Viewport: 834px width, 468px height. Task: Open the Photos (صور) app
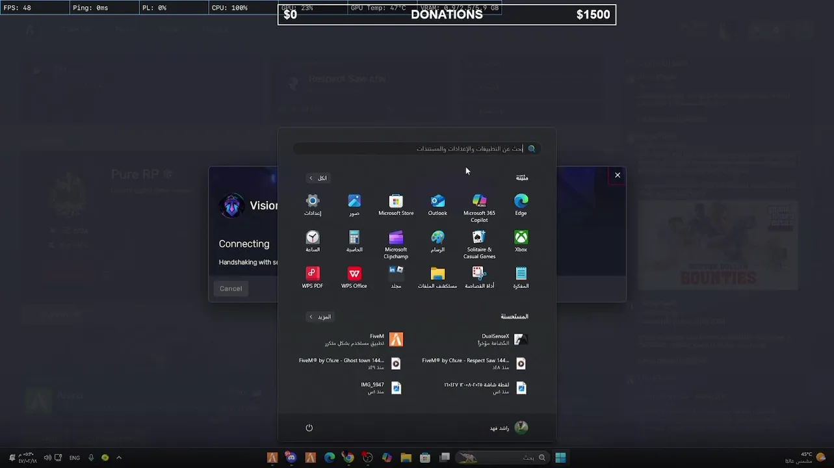[354, 205]
